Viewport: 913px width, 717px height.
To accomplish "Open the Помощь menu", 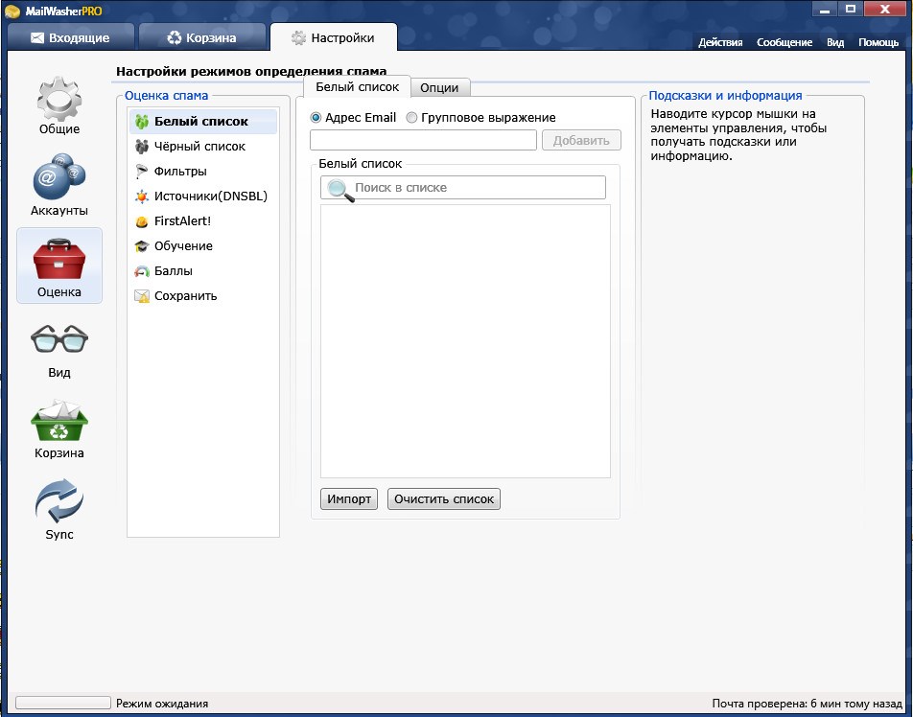I will point(878,42).
